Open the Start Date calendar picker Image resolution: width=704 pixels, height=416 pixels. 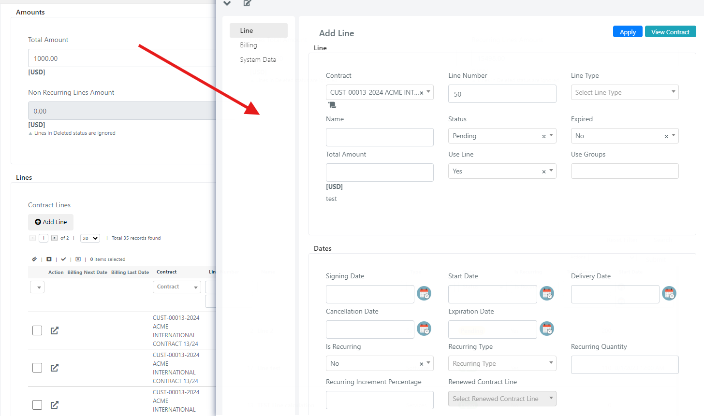547,293
